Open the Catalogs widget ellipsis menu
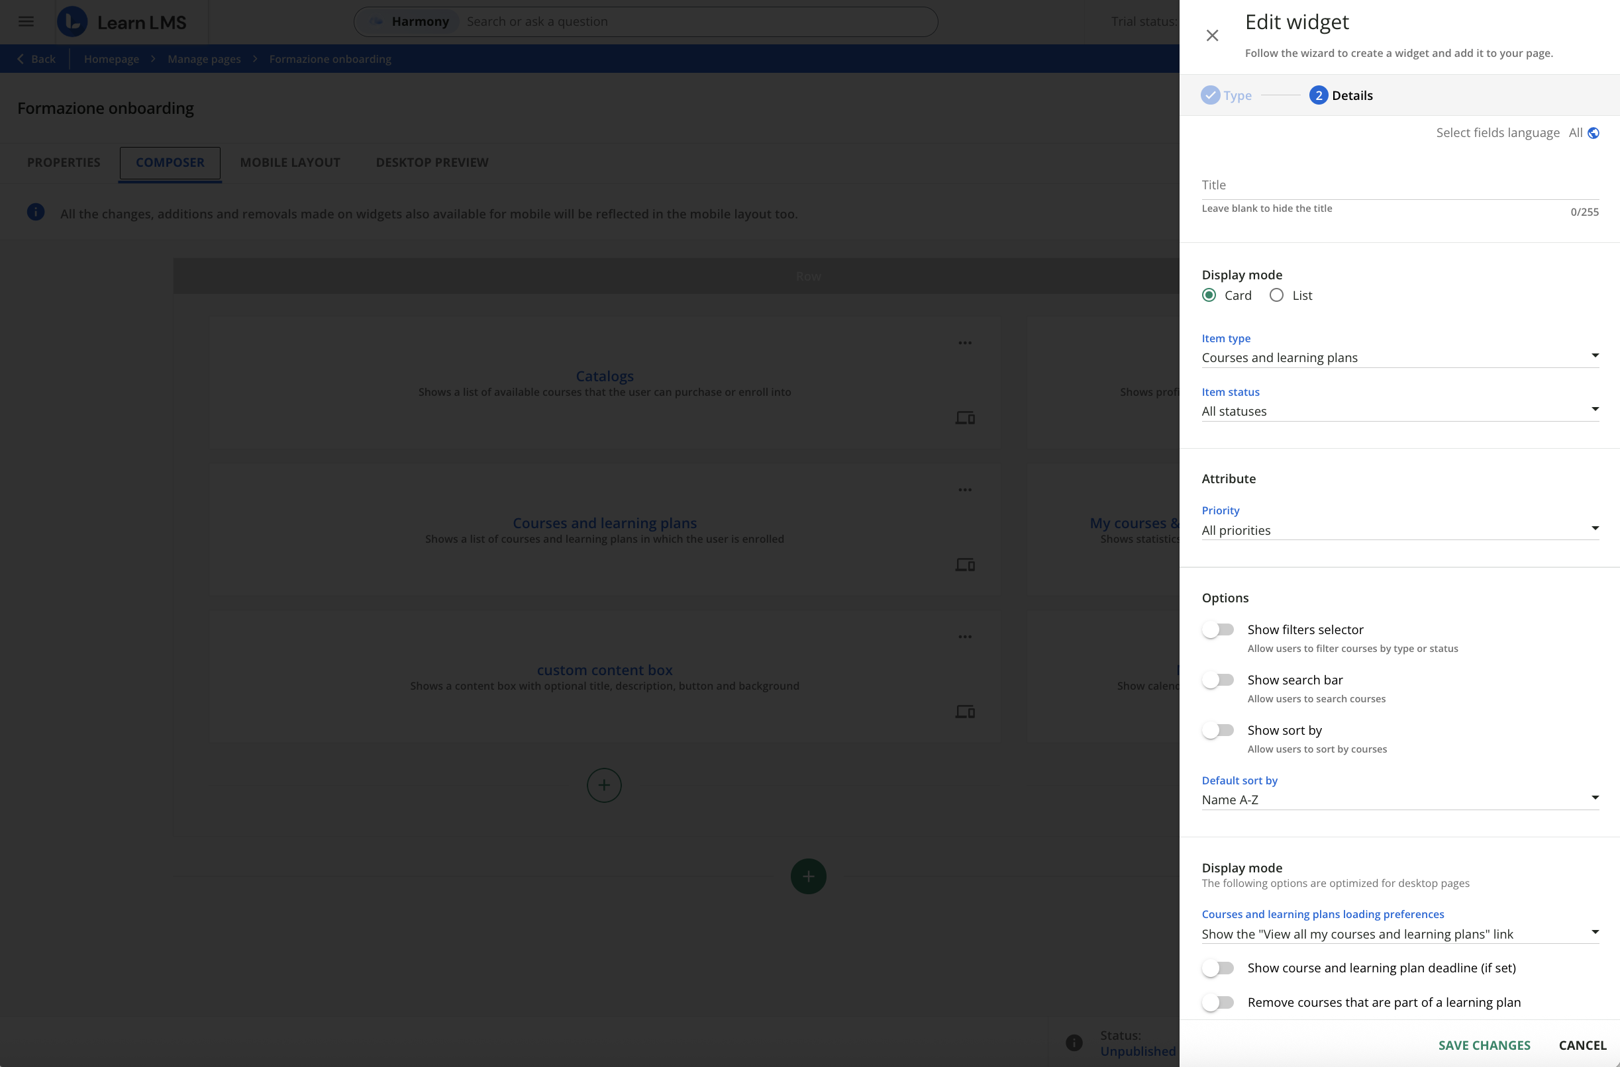This screenshot has width=1620, height=1067. (x=965, y=343)
